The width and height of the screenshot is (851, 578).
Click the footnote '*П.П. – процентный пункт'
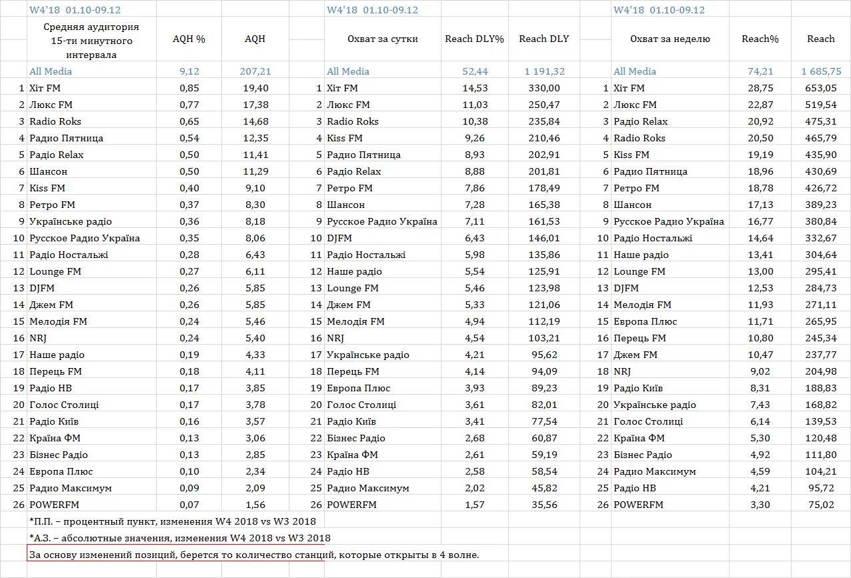(x=173, y=521)
